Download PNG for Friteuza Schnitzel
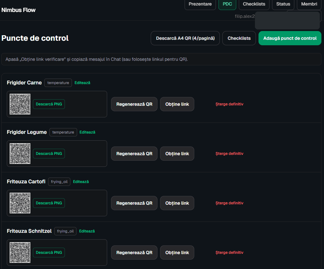The height and width of the screenshot is (269, 324). click(49, 253)
